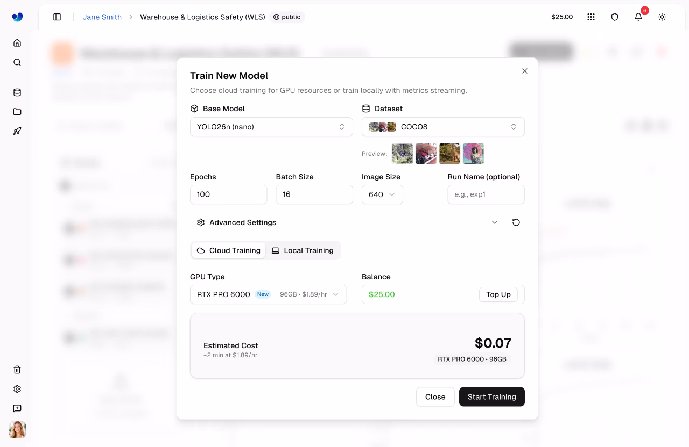Open the rocket deploy icon in sidebar
The image size is (689, 447).
coord(17,131)
